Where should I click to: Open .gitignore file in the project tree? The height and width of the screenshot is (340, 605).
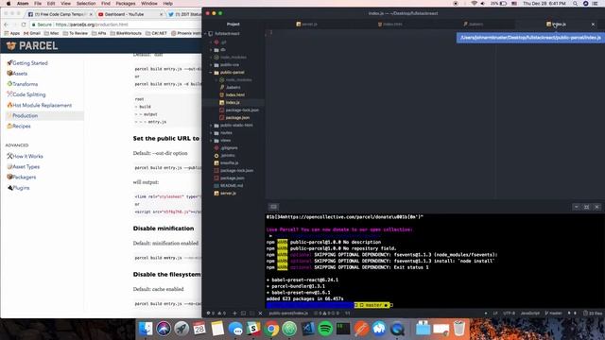point(229,148)
